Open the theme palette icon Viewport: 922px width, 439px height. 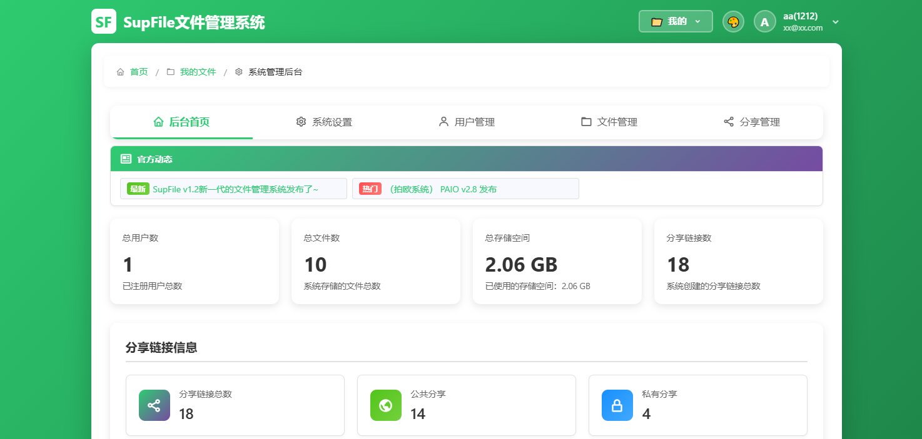[733, 22]
